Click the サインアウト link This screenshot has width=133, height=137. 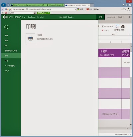coord(121,17)
